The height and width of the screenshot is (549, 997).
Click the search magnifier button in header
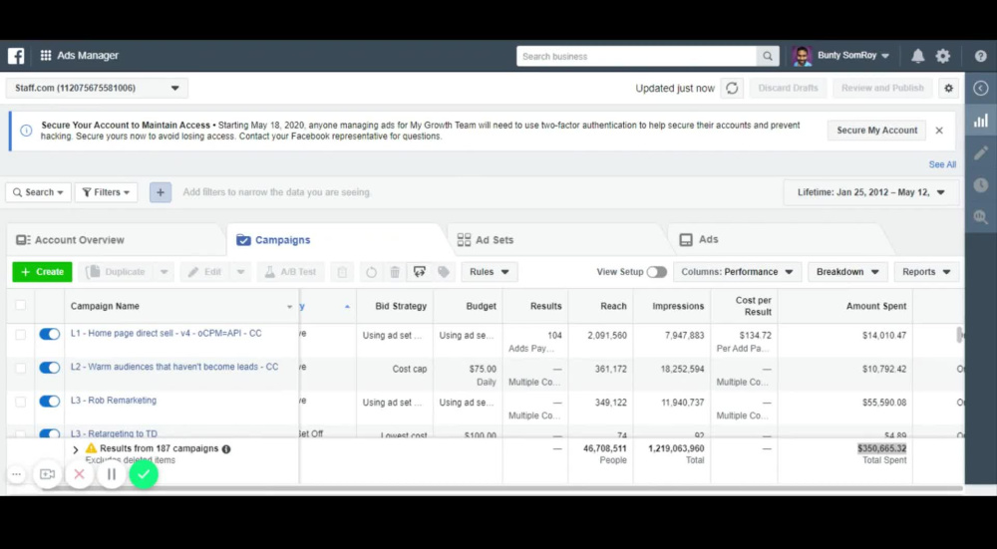[x=768, y=57]
